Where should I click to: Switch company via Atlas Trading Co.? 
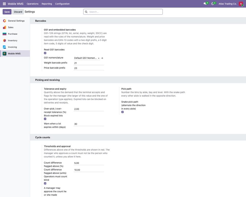click(x=228, y=4)
